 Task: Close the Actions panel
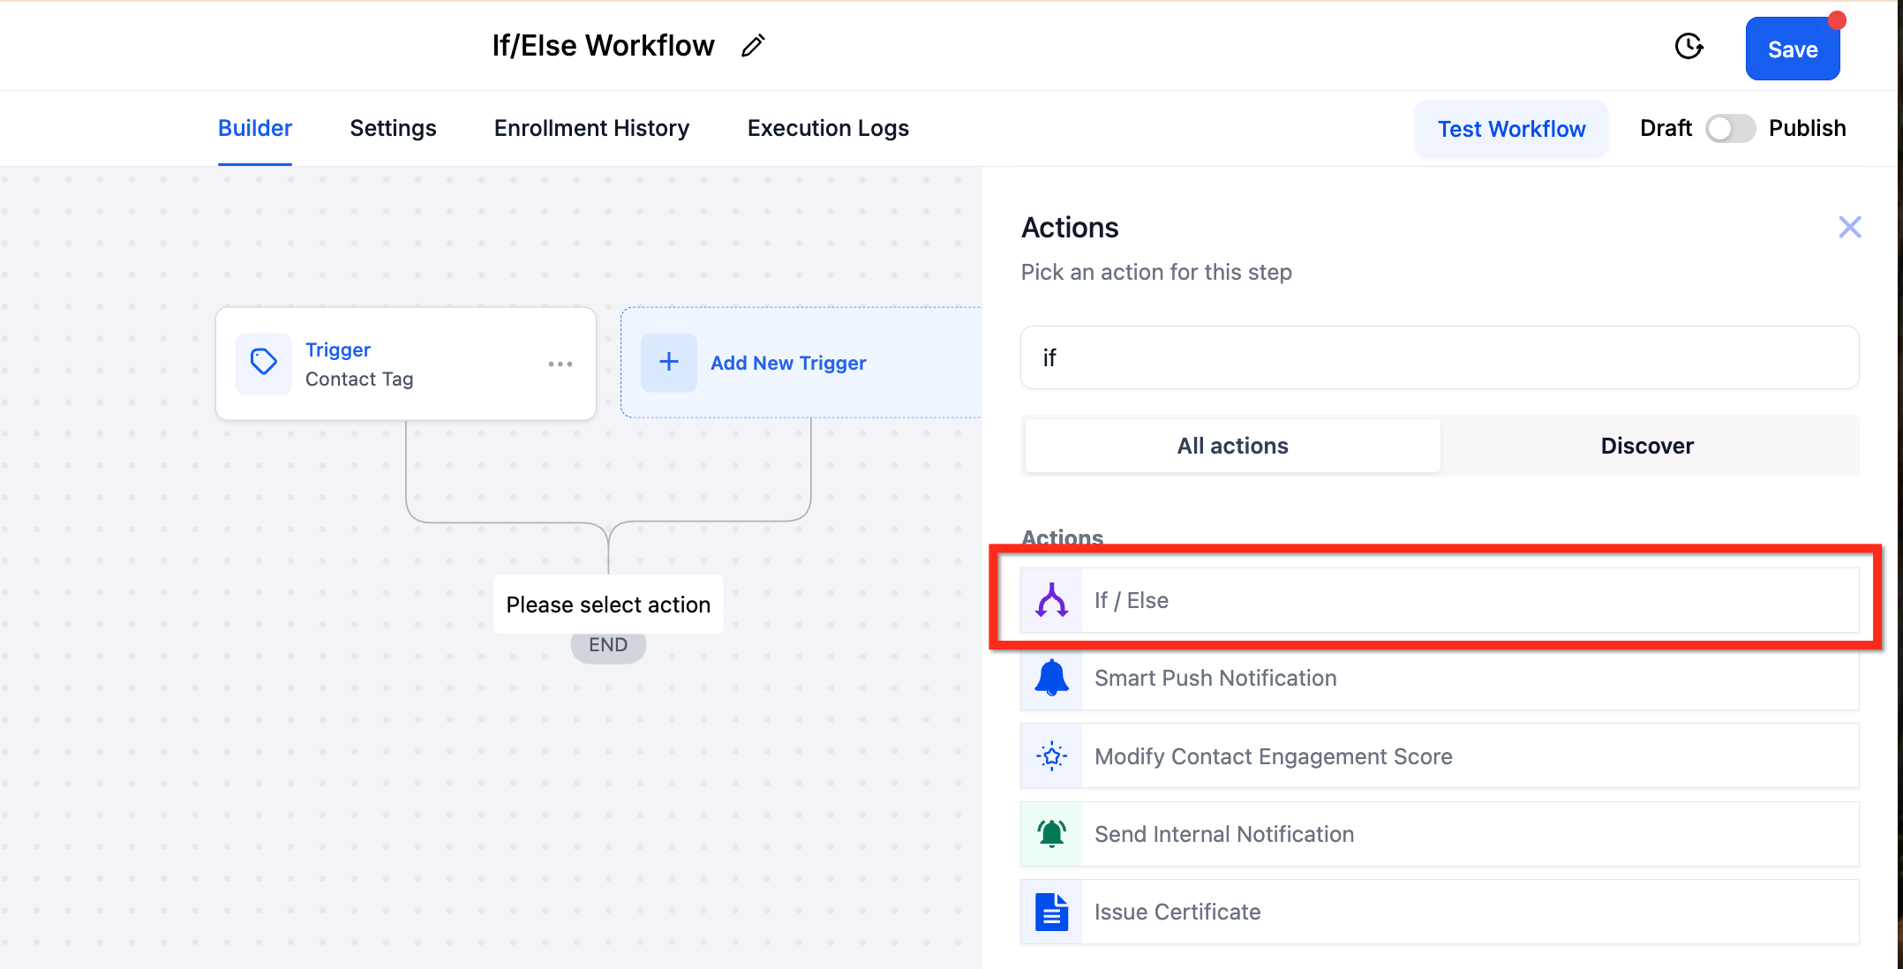(1849, 228)
